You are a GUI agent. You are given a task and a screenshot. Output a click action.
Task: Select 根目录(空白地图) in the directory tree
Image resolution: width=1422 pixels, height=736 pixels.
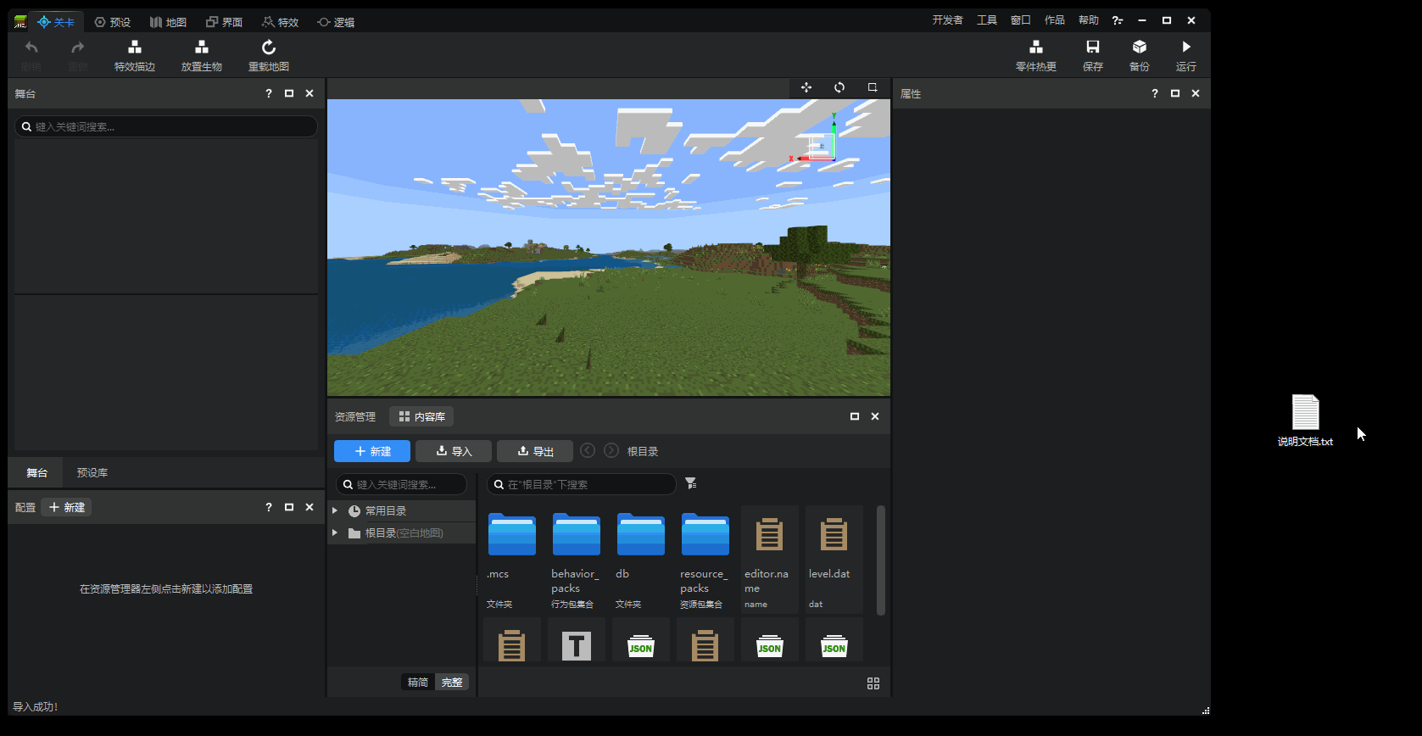tap(402, 532)
